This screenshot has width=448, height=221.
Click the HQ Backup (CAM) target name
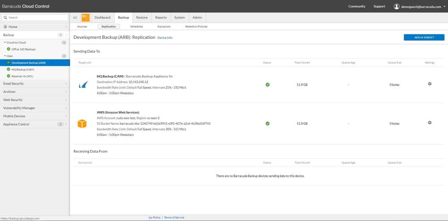pyautogui.click(x=110, y=76)
